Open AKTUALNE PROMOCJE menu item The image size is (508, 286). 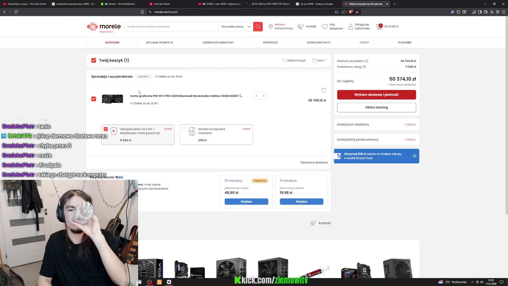(x=160, y=43)
